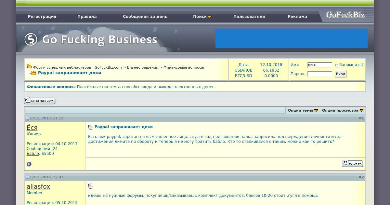Open user profile of aliasfox
This screenshot has height=205, width=390.
click(38, 186)
